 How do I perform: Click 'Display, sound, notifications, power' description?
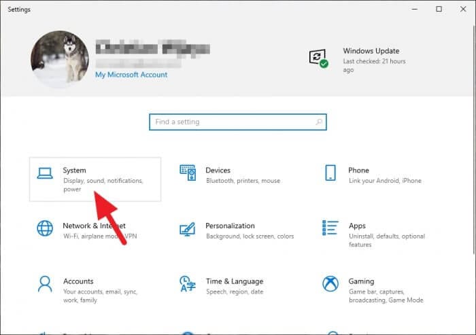(x=103, y=185)
